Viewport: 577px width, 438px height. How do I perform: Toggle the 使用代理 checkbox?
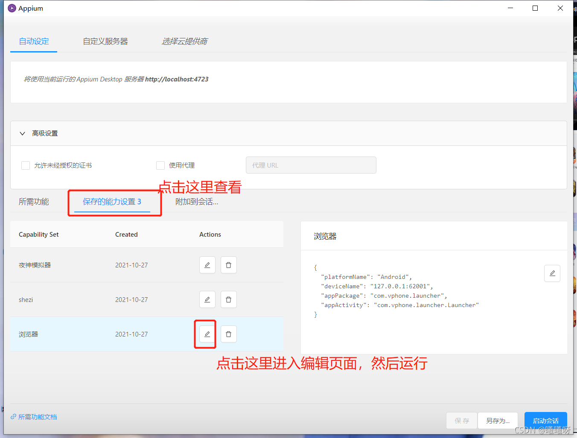pyautogui.click(x=160, y=165)
